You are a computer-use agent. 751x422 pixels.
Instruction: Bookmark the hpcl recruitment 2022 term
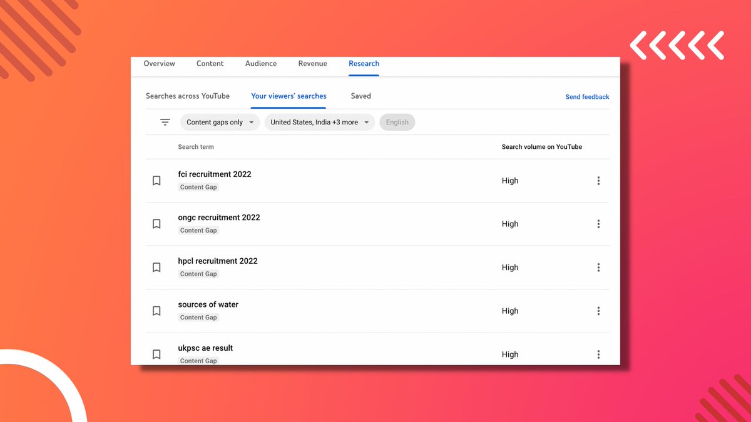156,268
